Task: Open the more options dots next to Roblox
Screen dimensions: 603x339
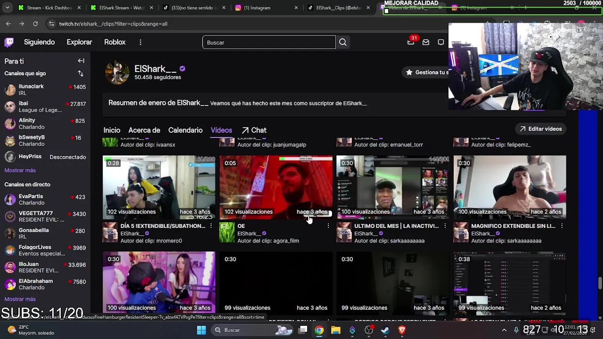Action: [140, 42]
